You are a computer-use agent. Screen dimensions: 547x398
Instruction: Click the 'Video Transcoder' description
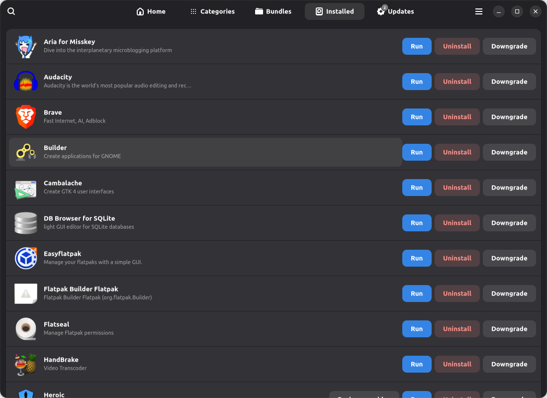65,368
